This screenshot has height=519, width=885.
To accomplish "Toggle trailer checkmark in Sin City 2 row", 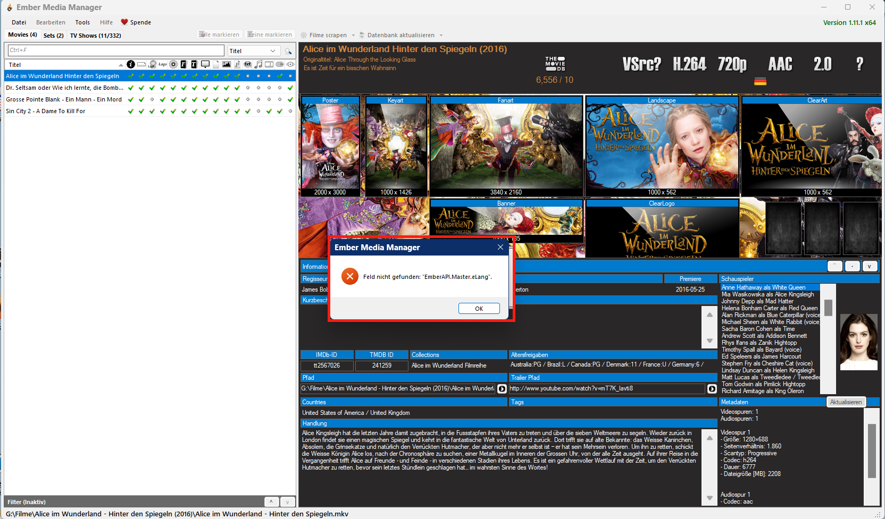I will tap(269, 111).
